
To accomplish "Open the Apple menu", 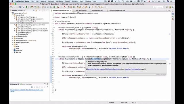I will (x=12, y=1).
